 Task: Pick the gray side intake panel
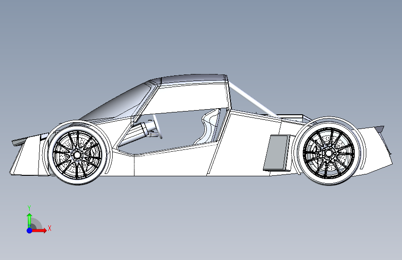276,153
